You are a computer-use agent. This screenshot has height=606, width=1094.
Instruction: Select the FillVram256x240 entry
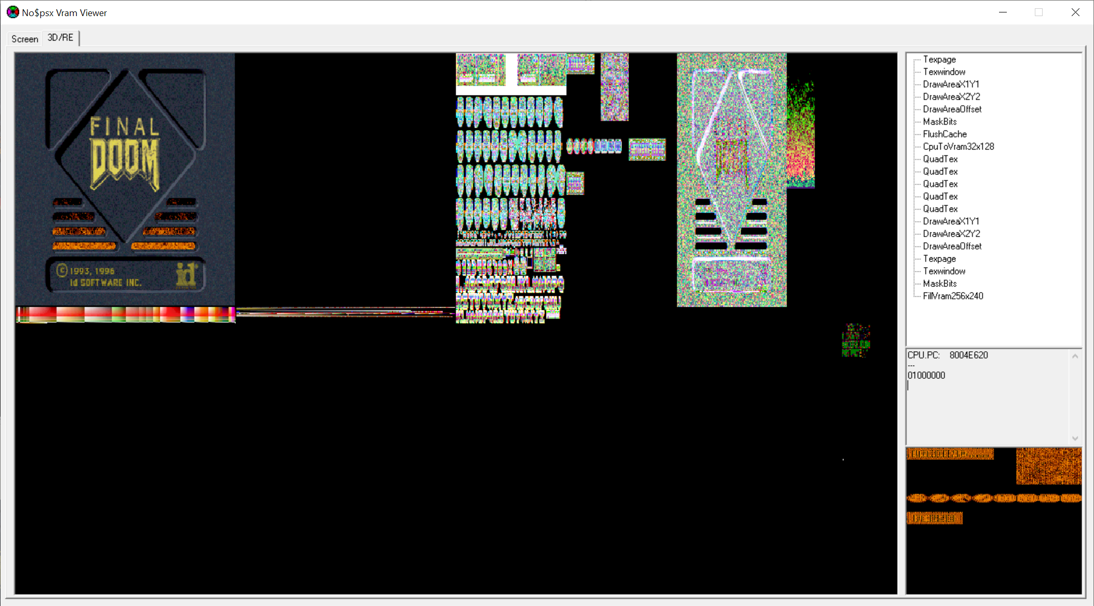[952, 296]
